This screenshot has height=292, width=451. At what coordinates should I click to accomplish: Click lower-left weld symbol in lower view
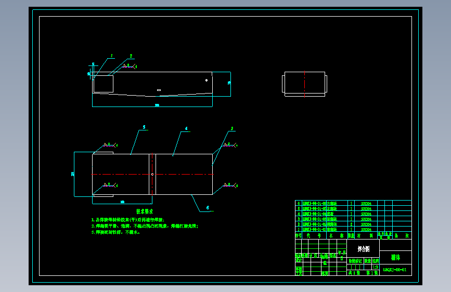tap(110, 185)
